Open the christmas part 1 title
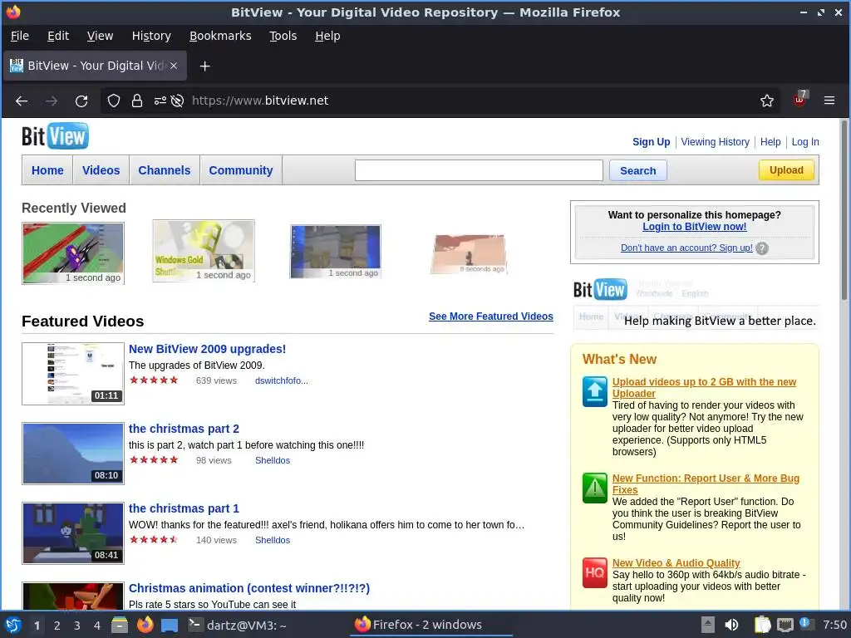The image size is (851, 638). tap(184, 508)
